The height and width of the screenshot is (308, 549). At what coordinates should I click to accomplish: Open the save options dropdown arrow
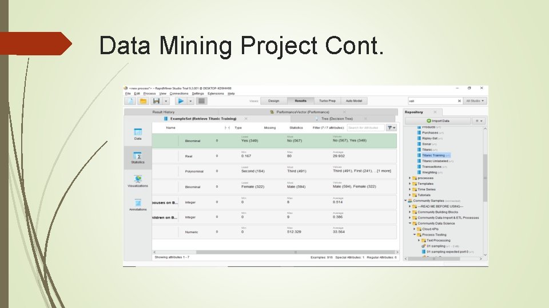point(166,101)
